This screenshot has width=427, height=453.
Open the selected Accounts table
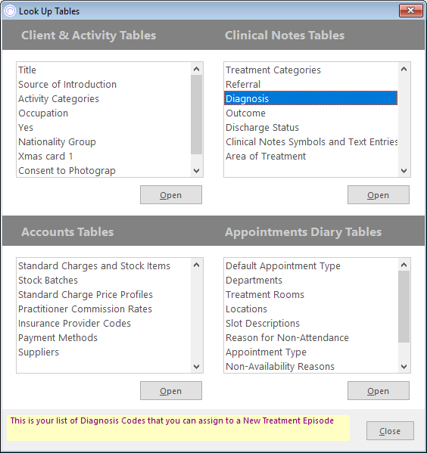171,390
